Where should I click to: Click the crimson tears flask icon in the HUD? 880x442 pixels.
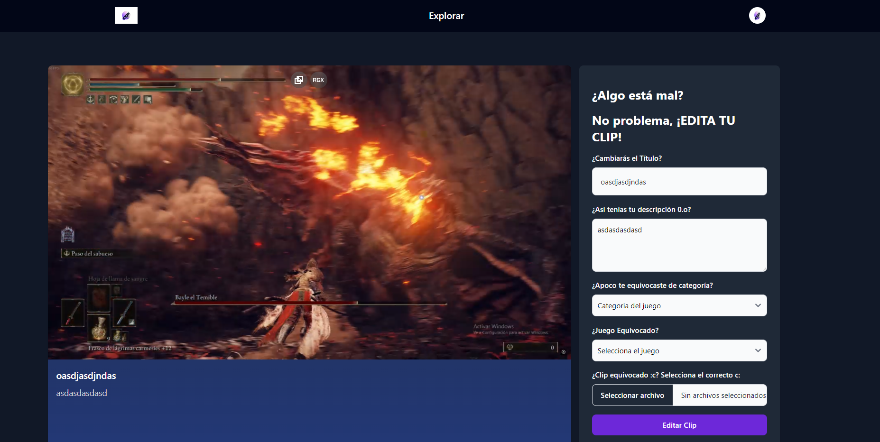[x=99, y=328]
